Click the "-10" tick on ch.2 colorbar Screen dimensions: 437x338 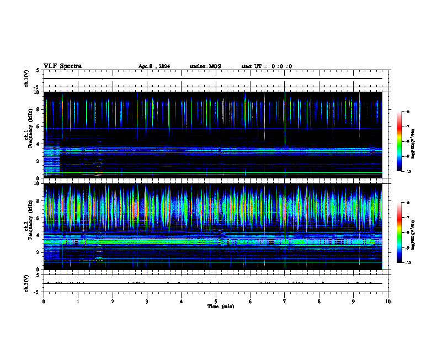[x=408, y=263]
